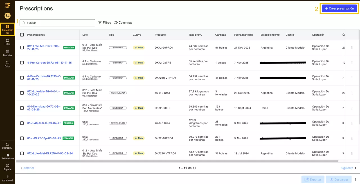Open the 001-Densidad-Dk72-08t-07-05-25 prescription link

coord(44,108)
